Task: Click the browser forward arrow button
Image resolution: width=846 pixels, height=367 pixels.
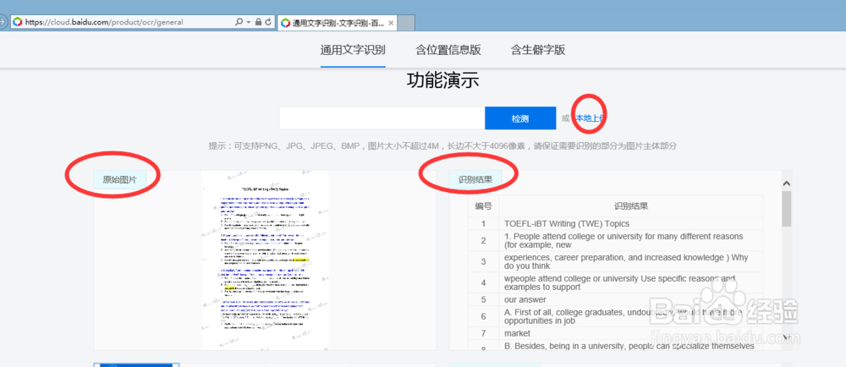Action: (3, 22)
